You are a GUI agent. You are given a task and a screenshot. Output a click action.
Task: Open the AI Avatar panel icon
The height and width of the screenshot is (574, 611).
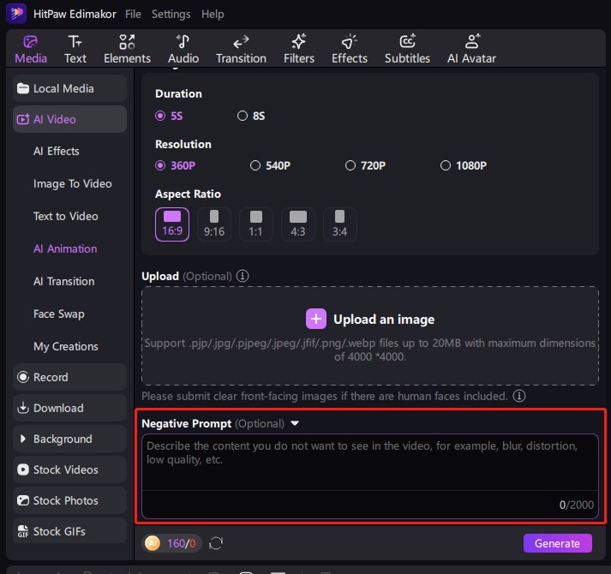point(472,41)
